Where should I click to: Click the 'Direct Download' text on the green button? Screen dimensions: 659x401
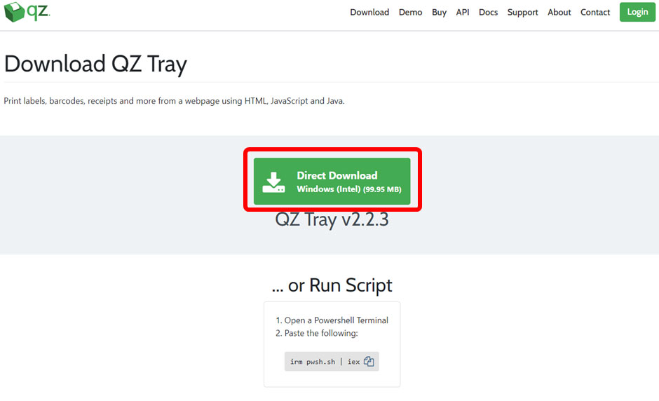(337, 175)
